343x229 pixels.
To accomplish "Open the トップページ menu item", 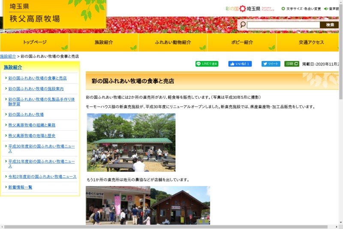I will [34, 43].
